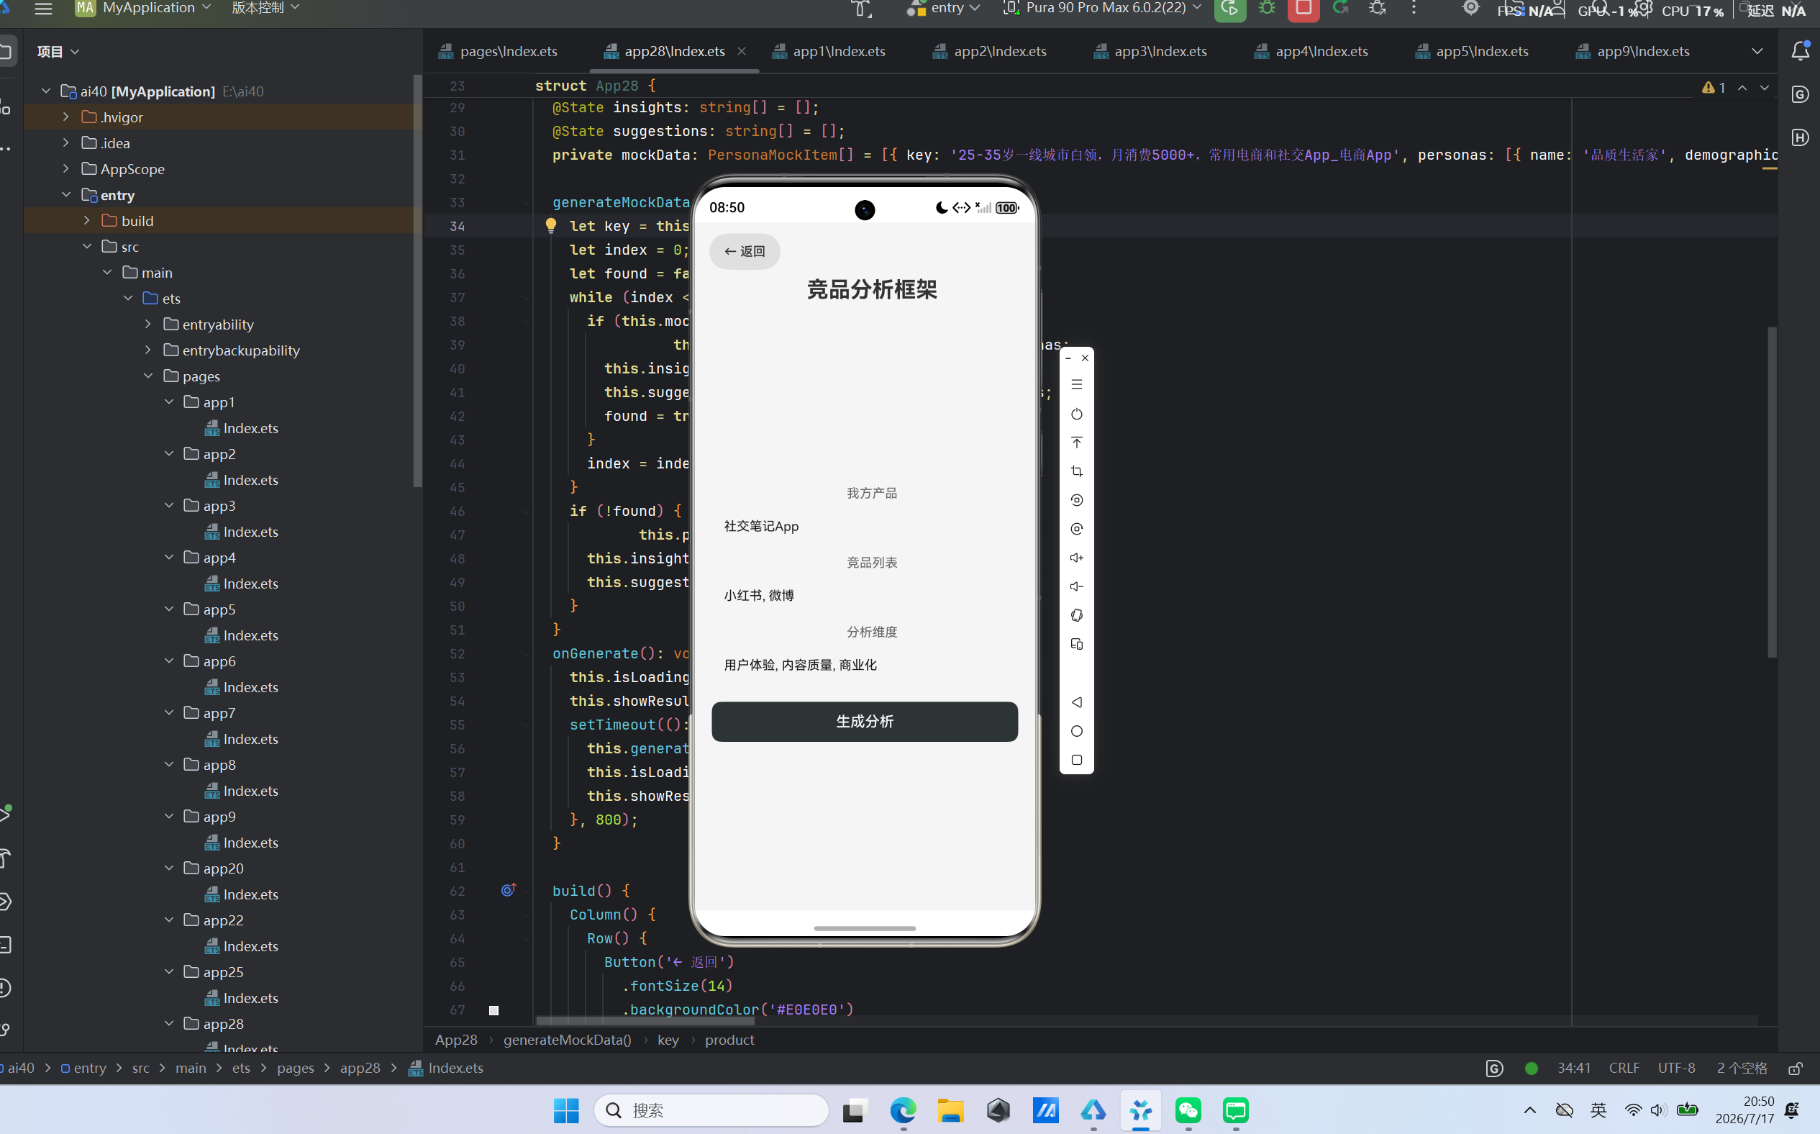Viewport: 1820px width, 1134px height.
Task: Click emulator home circle button
Action: (x=1076, y=731)
